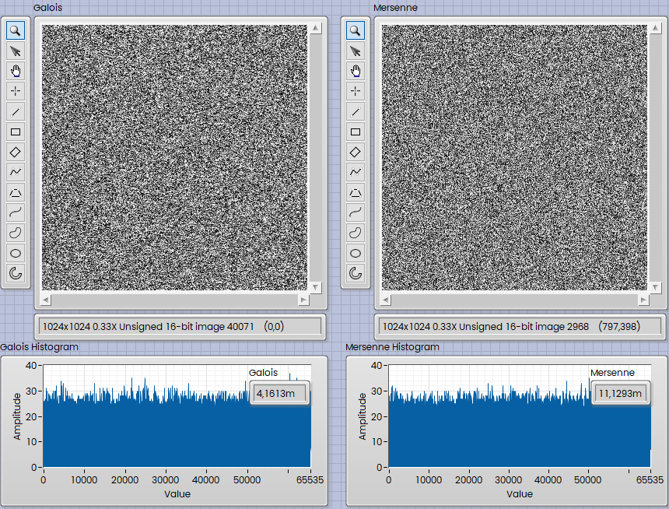Select the Pointer tool in Mersenne toolbar

(356, 51)
